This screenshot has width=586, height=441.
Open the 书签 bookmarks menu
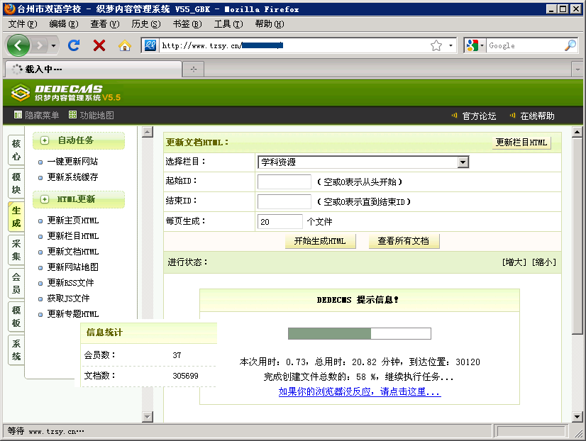point(187,23)
